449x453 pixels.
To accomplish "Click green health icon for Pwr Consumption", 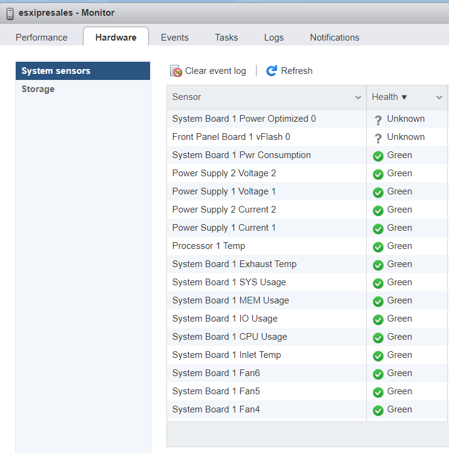I will coord(378,156).
